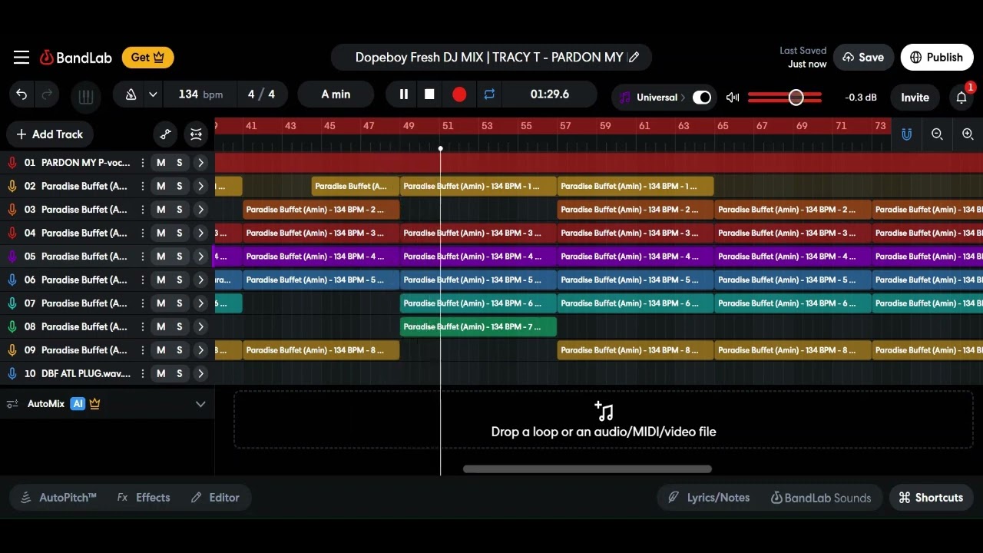983x553 pixels.
Task: Open metronome settings dropdown arrow
Action: click(x=153, y=94)
